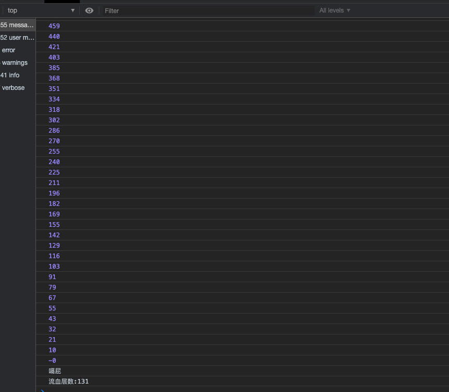The image size is (449, 392).
Task: Click the console value 55
Action: pos(52,308)
